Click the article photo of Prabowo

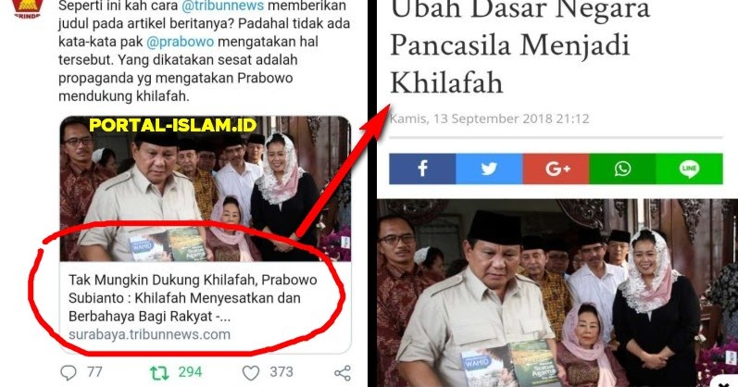557,293
